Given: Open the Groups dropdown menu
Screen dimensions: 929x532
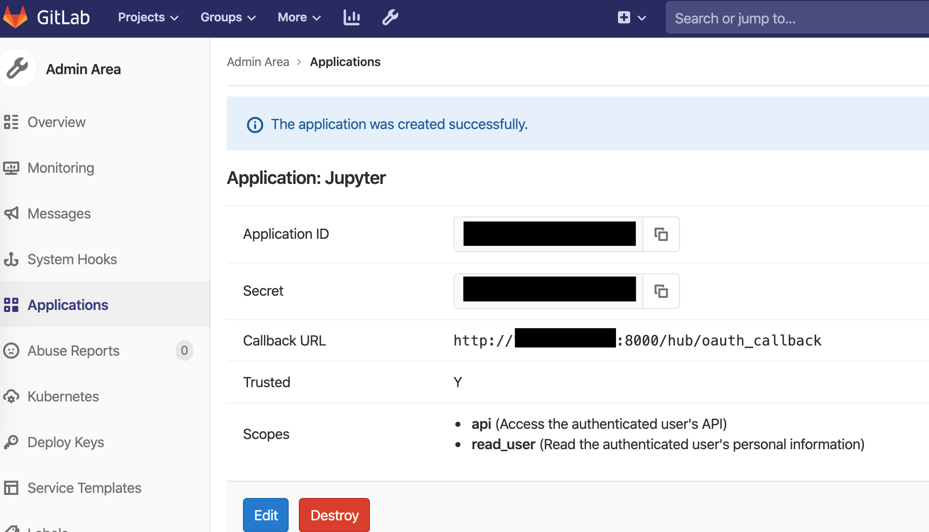Looking at the screenshot, I should coord(228,17).
